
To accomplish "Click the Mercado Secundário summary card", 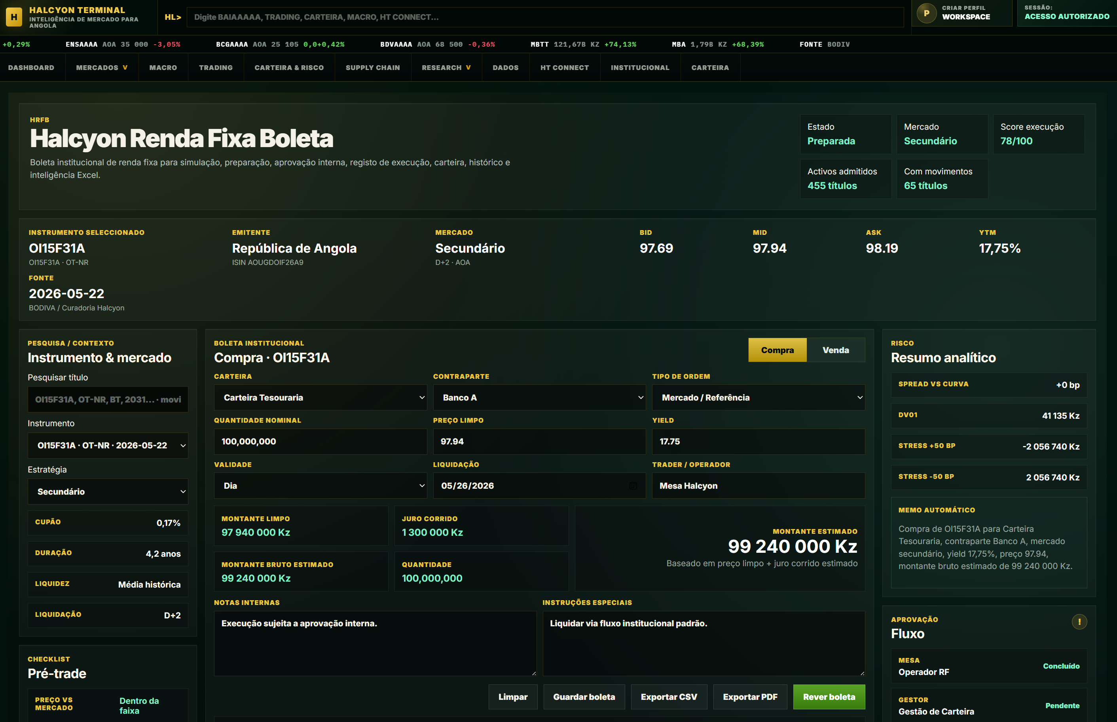I will [942, 134].
